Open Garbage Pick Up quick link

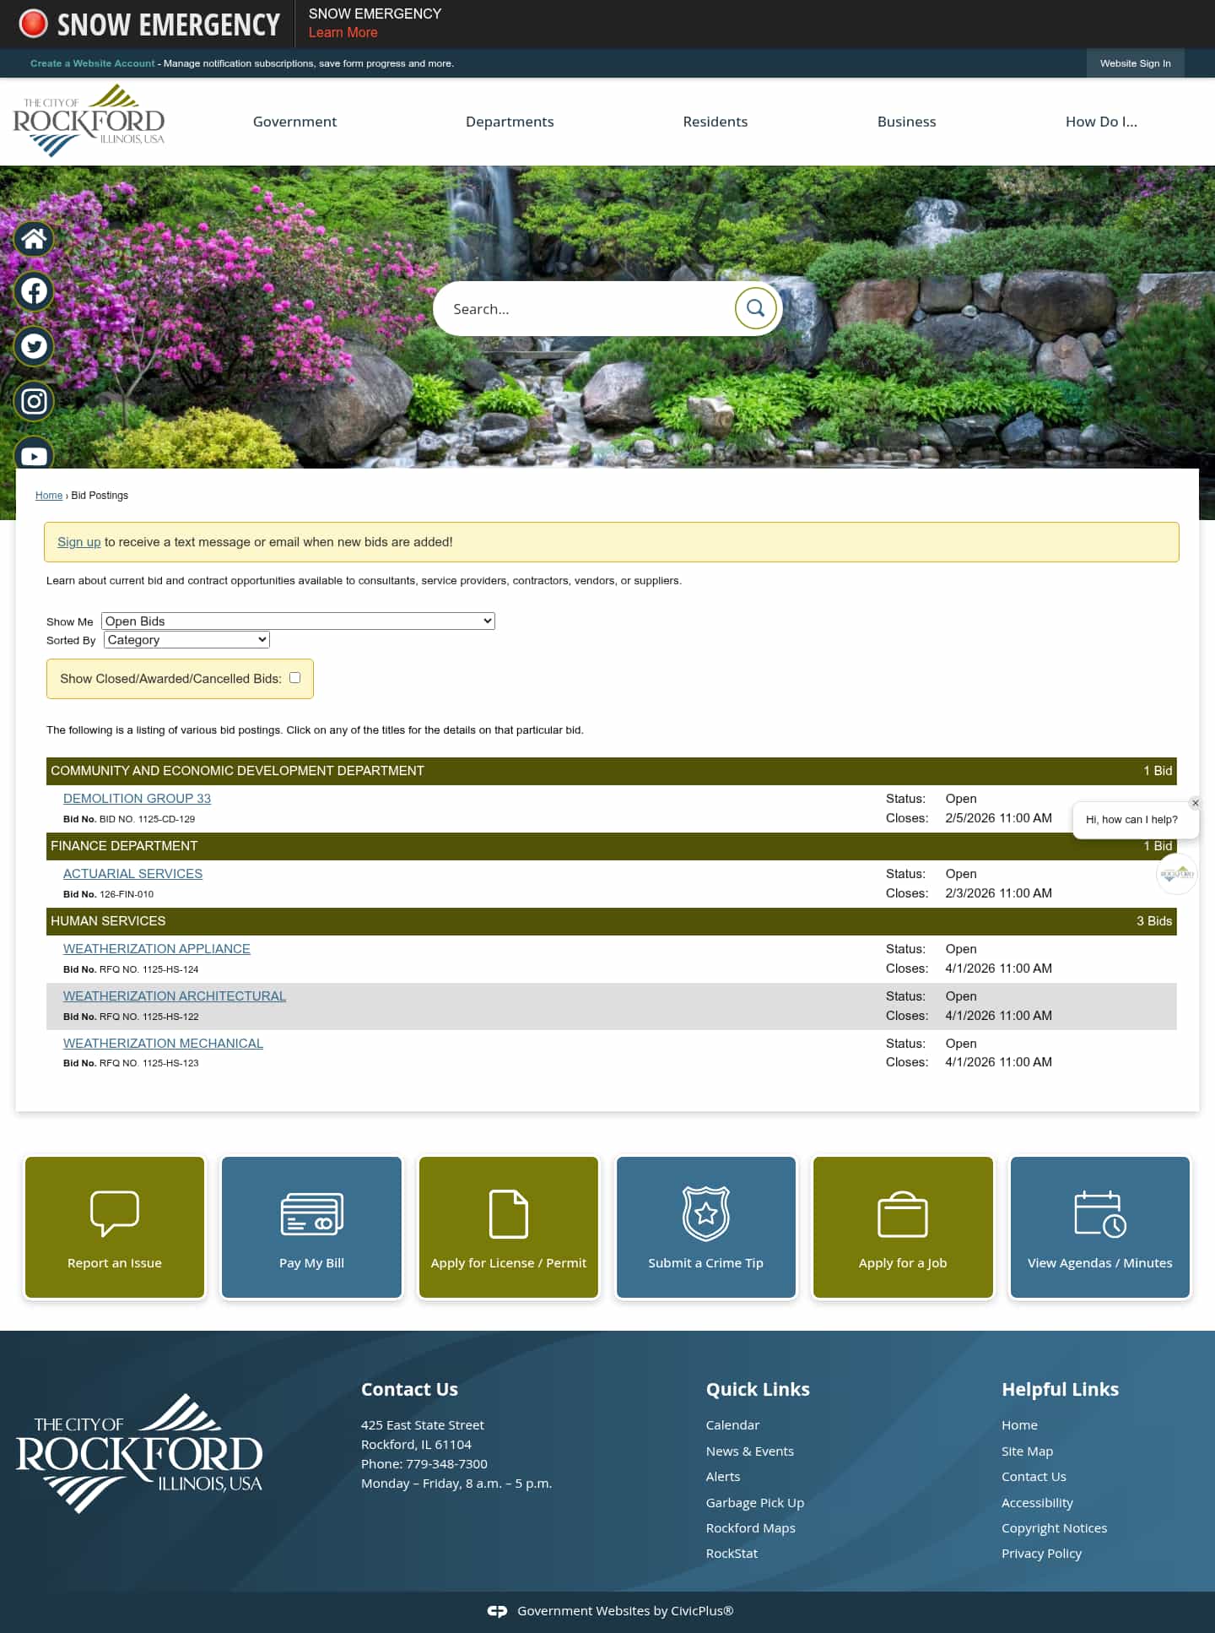(754, 1503)
